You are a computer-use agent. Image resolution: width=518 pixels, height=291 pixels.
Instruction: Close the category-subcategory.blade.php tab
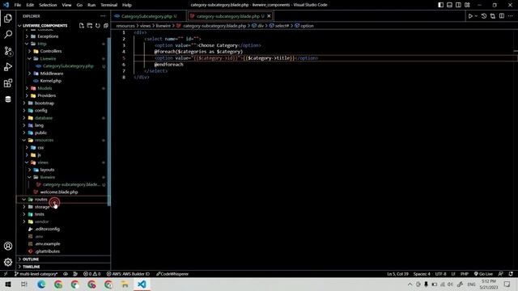(x=269, y=16)
